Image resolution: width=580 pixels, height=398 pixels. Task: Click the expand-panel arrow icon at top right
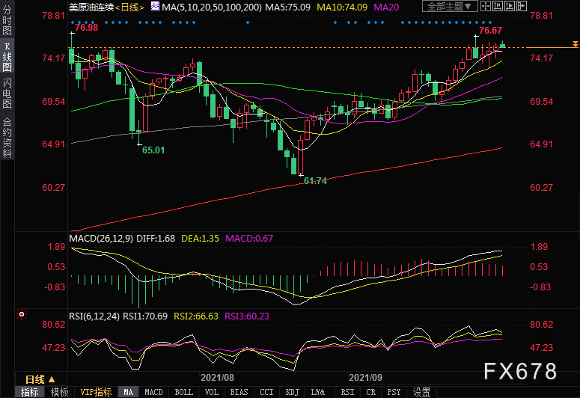(x=521, y=6)
